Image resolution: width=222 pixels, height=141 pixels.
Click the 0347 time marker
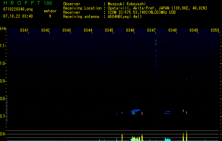pos(151,30)
